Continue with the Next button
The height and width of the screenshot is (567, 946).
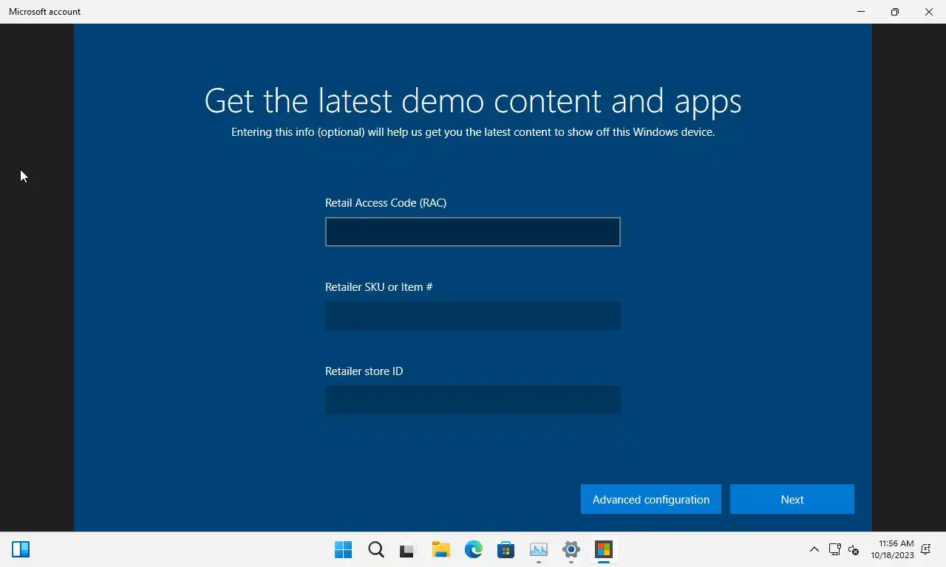(792, 499)
